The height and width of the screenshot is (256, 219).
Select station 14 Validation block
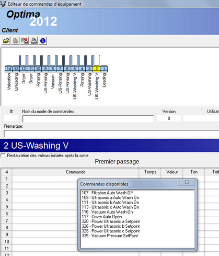pos(9,69)
